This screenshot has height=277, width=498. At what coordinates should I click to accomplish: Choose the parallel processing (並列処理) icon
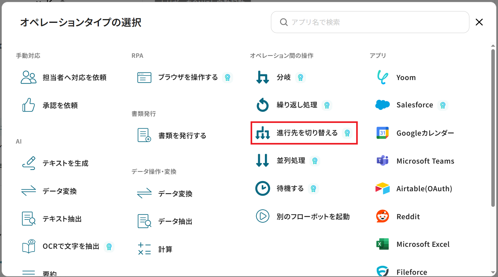pyautogui.click(x=262, y=160)
